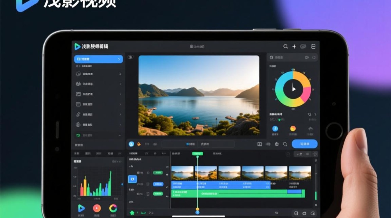Click the multicolor ring icon below histogram

coord(113,208)
